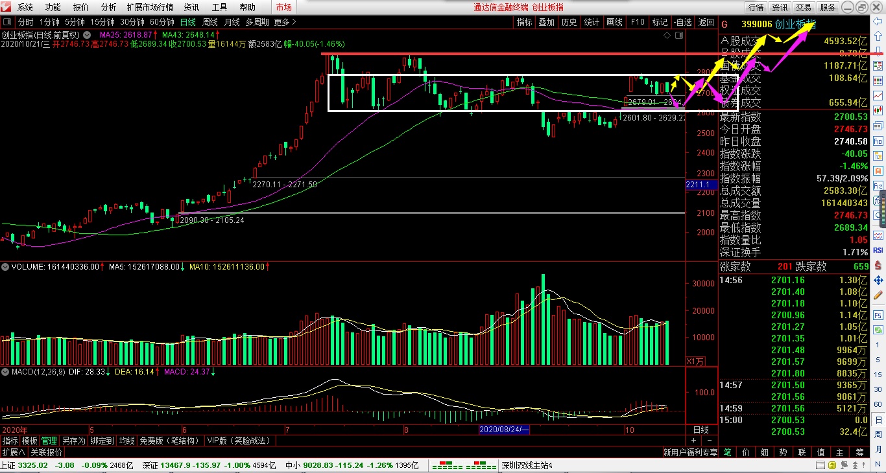The image size is (886, 473).
Task: Click the 返回 back button
Action: pos(706,22)
